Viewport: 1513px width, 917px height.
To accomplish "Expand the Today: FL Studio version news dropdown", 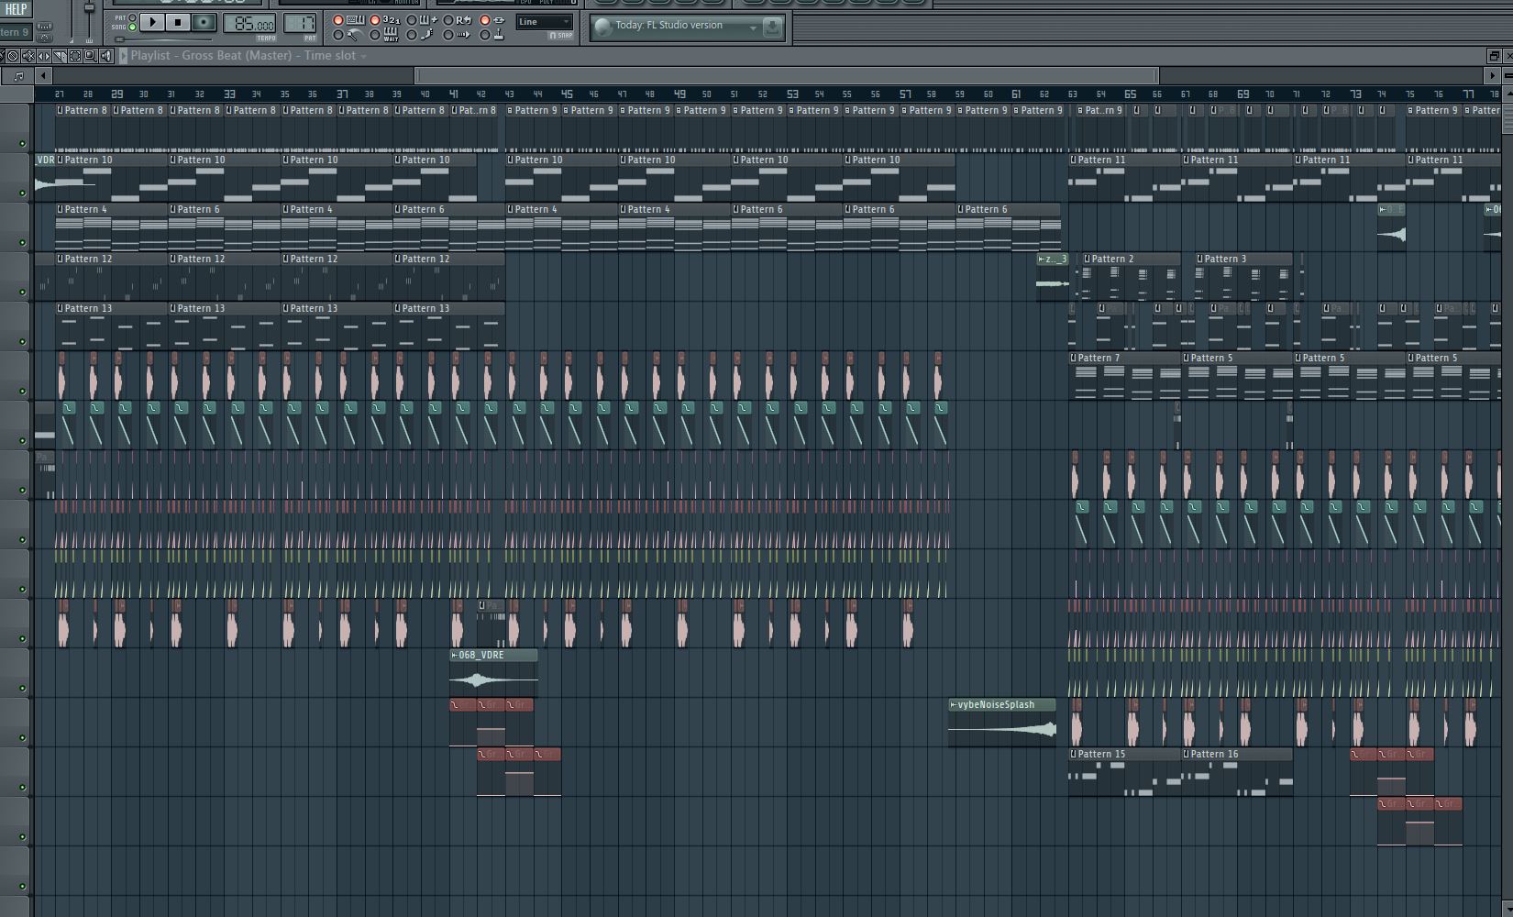I will 753,28.
